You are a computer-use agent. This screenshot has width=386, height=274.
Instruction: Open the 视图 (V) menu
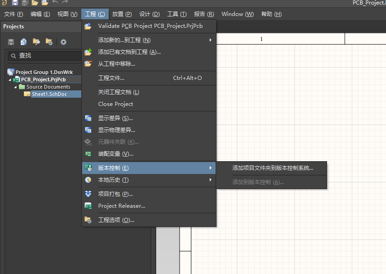click(x=68, y=14)
